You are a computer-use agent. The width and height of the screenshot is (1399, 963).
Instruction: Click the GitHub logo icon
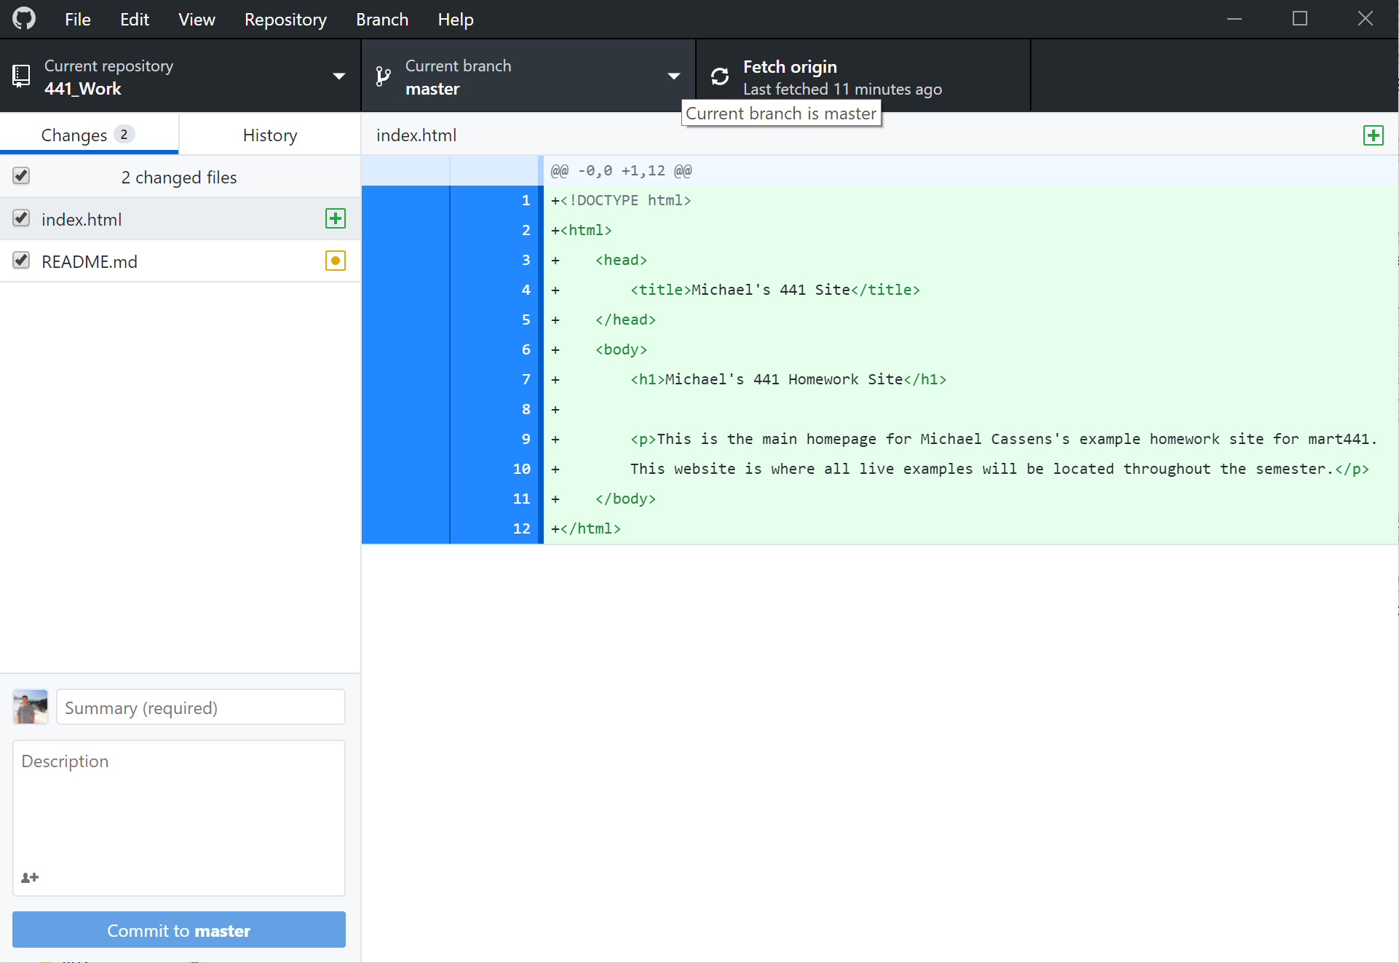[x=24, y=19]
